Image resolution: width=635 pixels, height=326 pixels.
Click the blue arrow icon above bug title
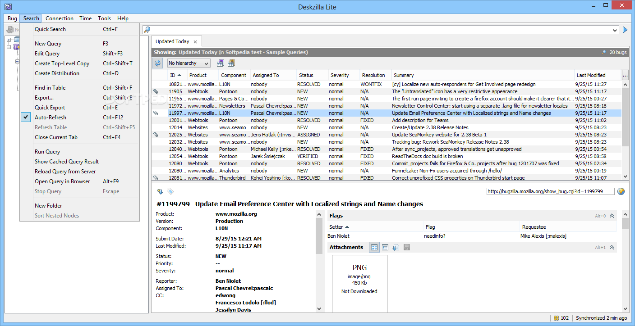pos(160,191)
